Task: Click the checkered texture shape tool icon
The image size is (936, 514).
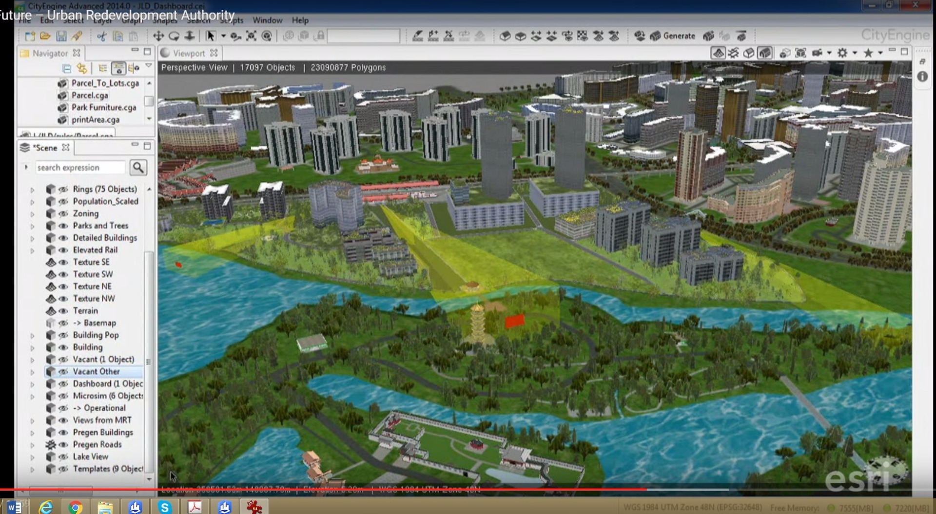Action: click(583, 36)
